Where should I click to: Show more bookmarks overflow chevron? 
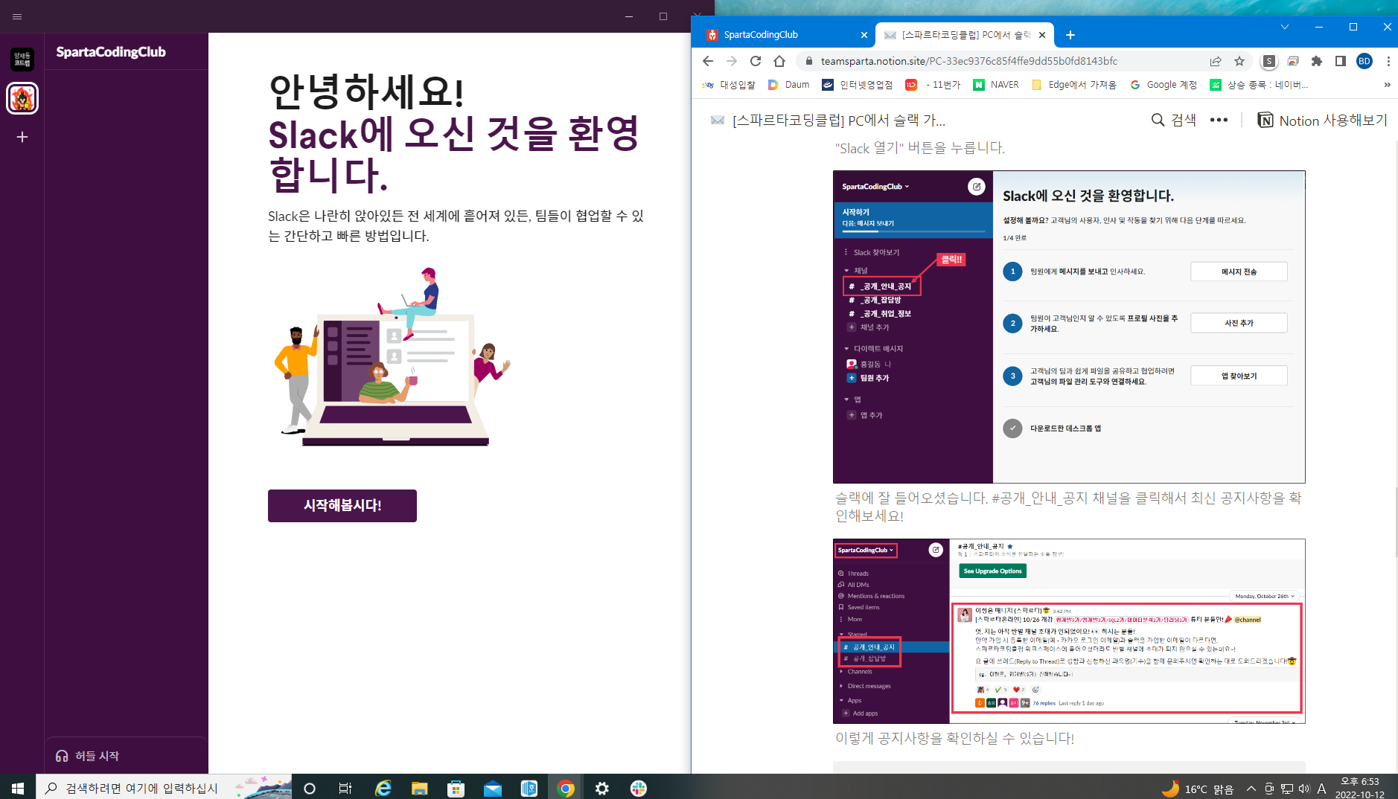coord(1387,85)
